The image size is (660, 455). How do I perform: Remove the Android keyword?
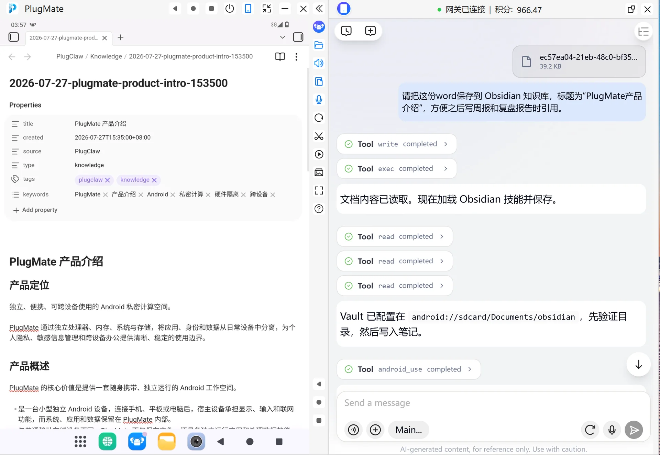pyautogui.click(x=173, y=195)
